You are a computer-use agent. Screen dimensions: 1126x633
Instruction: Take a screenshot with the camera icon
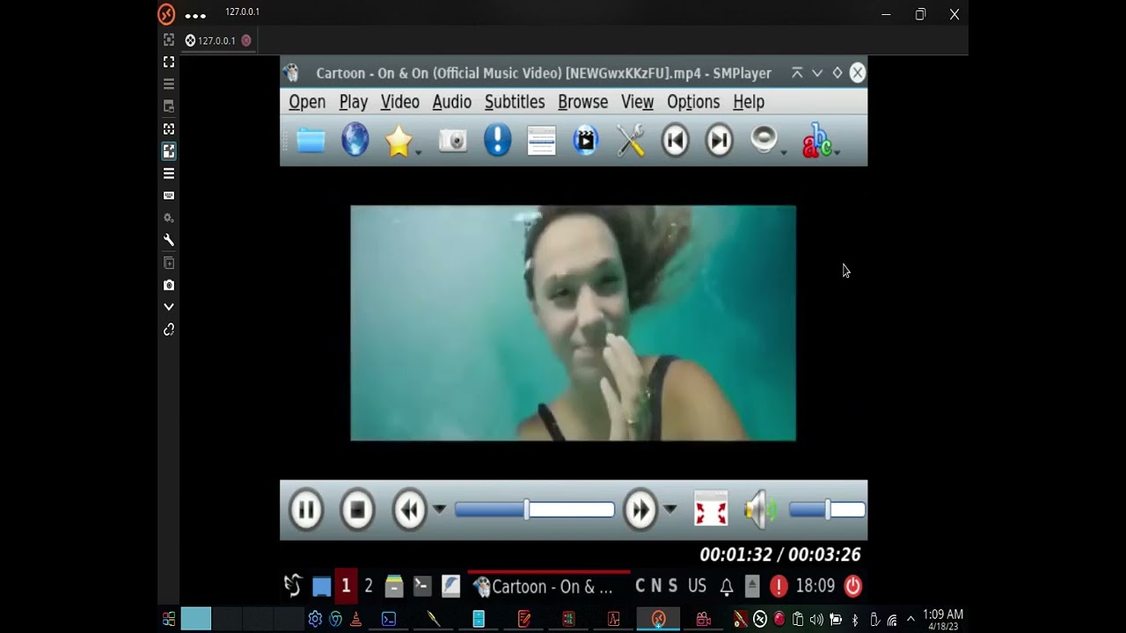click(453, 141)
